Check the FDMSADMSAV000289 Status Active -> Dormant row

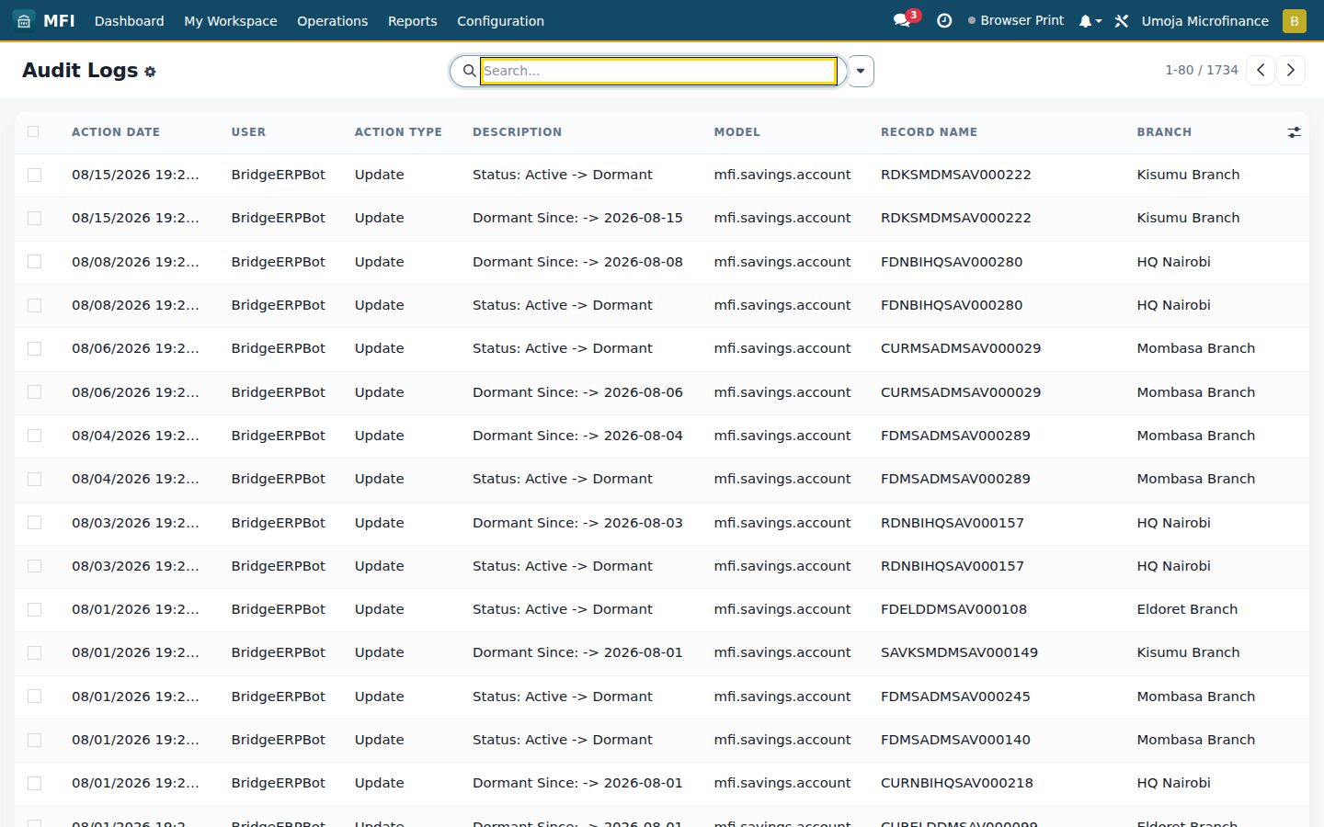(34, 479)
